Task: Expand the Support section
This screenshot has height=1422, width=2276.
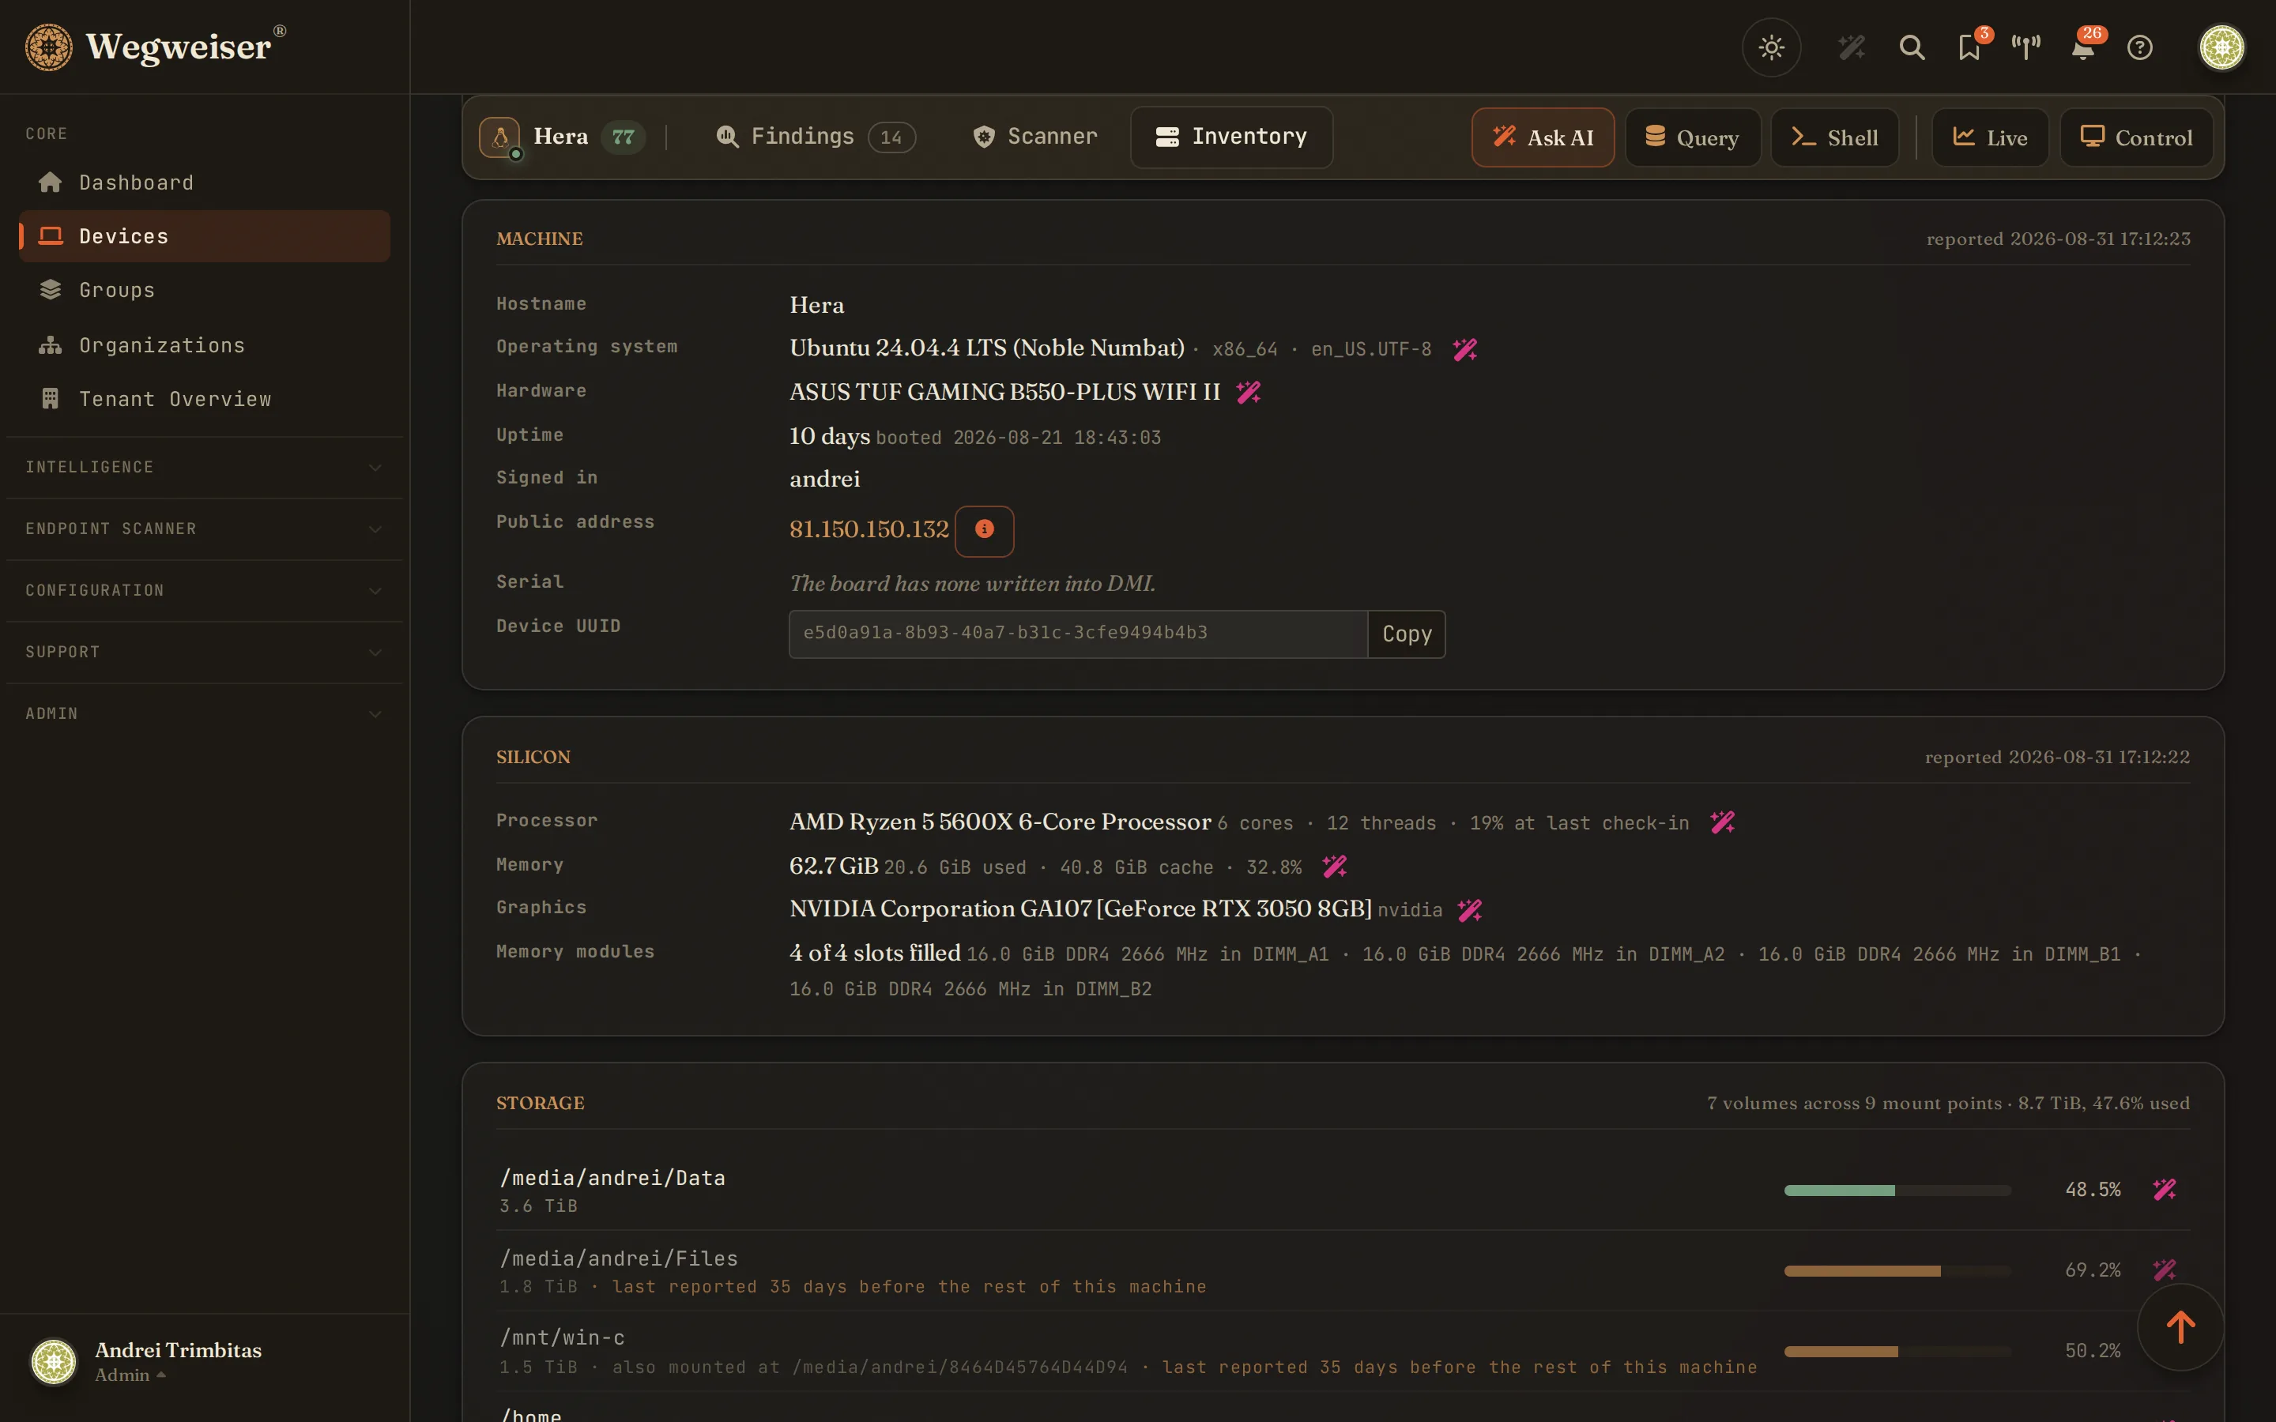Action: pos(204,652)
